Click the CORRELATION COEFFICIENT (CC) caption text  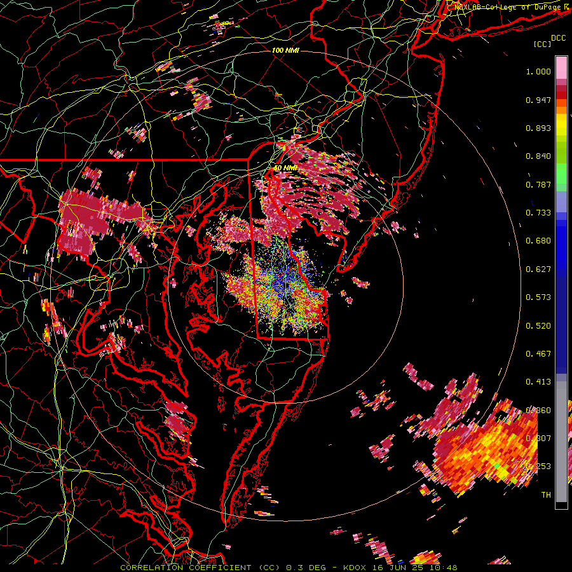(x=200, y=568)
